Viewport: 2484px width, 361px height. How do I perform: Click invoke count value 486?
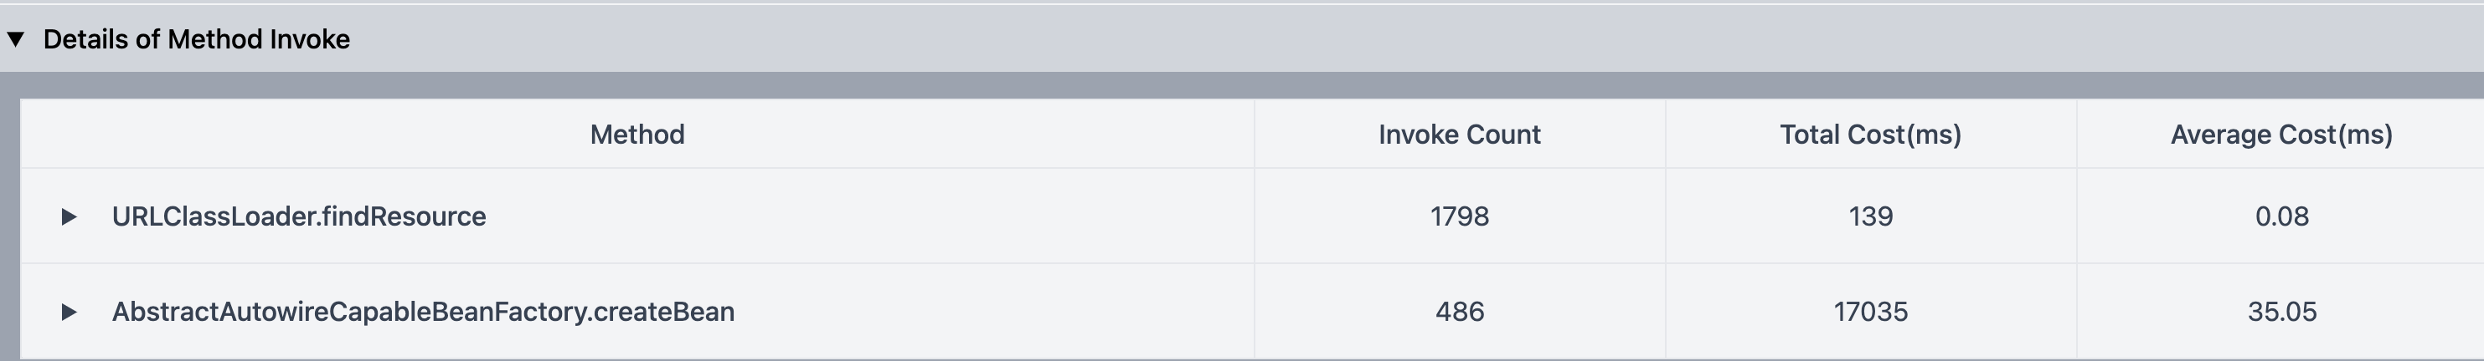1459,312
